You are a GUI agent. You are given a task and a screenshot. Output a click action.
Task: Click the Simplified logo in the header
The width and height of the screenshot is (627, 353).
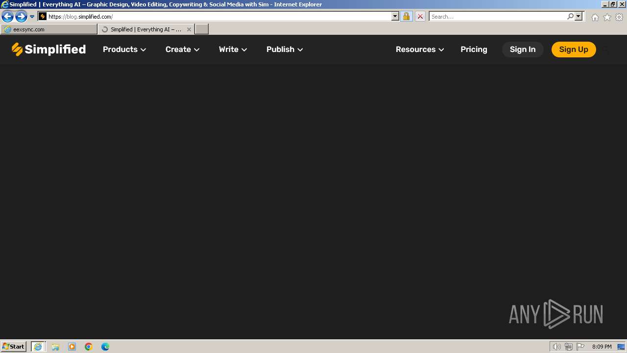(x=48, y=49)
